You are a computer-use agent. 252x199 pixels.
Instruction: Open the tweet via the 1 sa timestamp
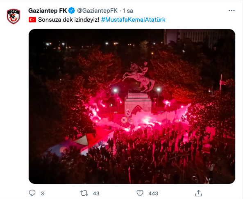click(128, 11)
